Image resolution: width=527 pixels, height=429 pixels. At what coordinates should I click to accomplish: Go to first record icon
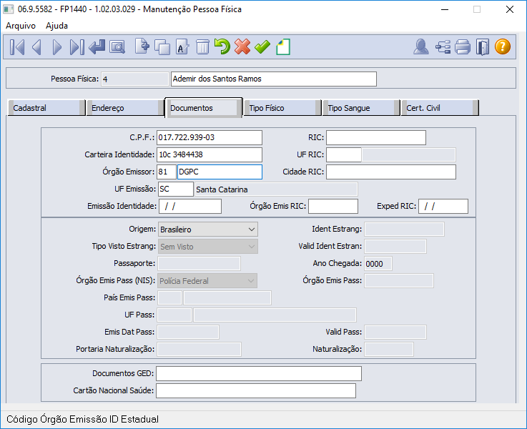pos(17,47)
